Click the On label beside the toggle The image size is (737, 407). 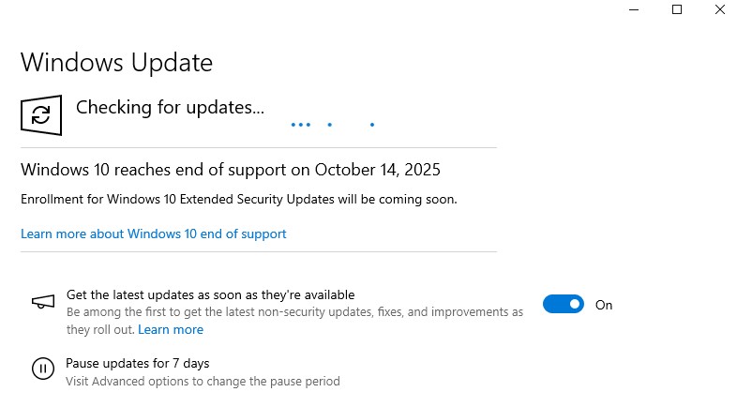click(604, 305)
